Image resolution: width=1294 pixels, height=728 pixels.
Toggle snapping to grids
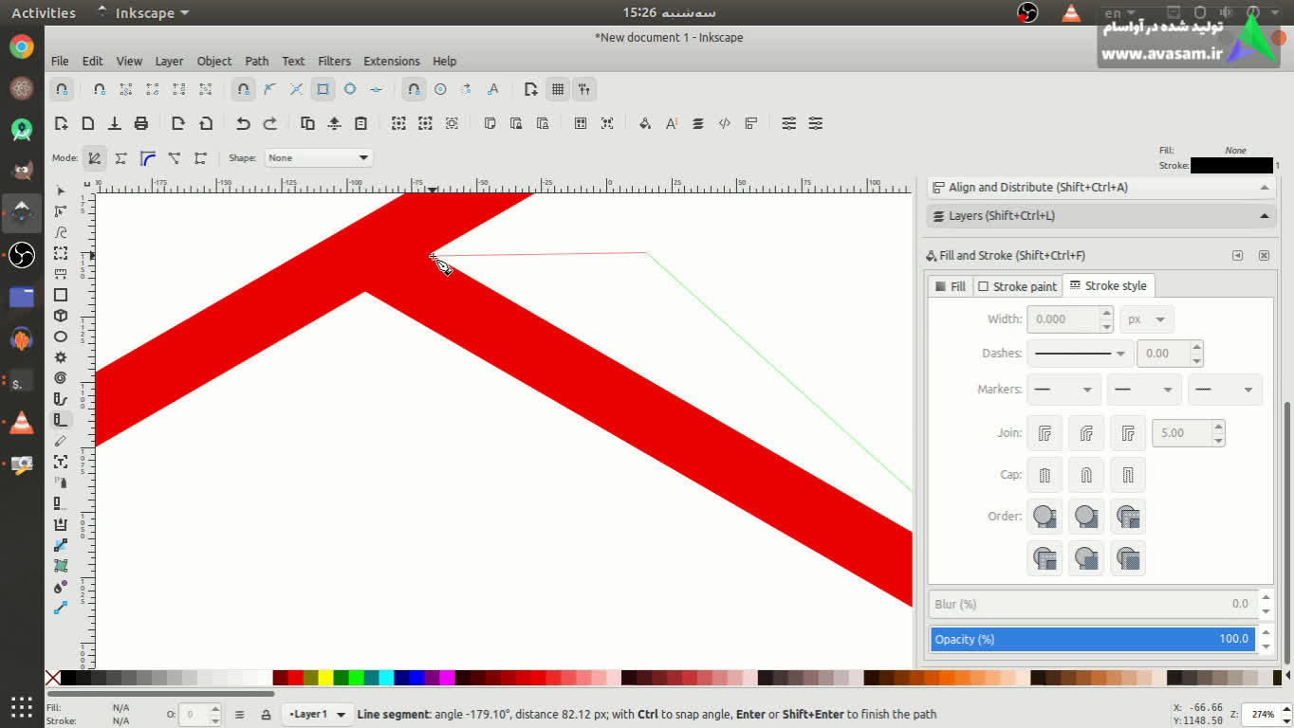pyautogui.click(x=558, y=89)
